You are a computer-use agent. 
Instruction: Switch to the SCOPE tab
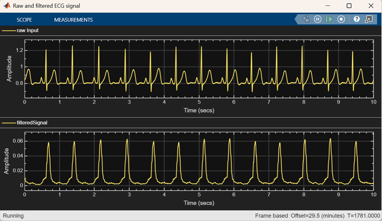tap(24, 20)
